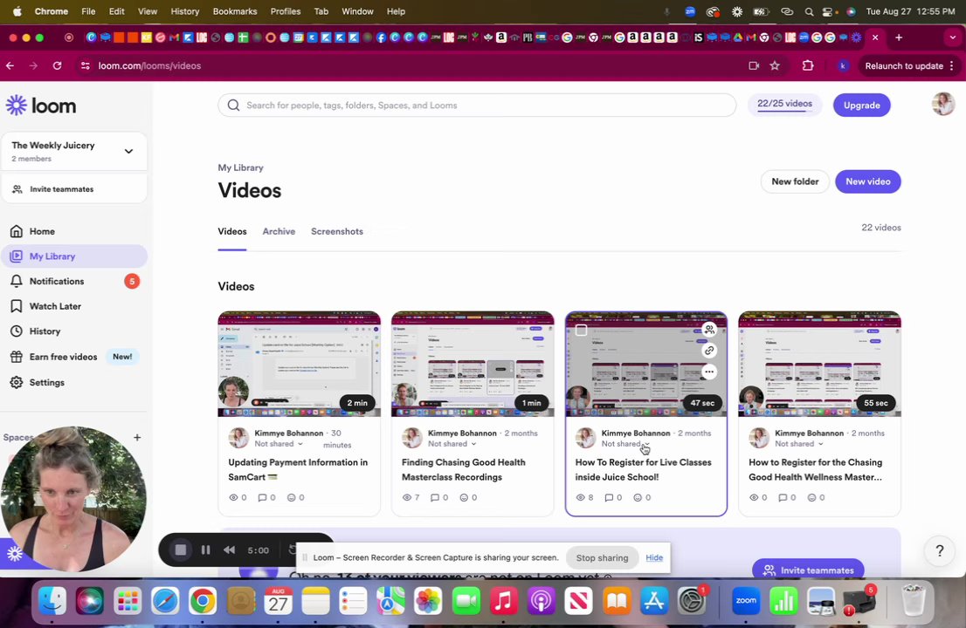Open Chrome extensions puzzle icon
Viewport: 966px width, 628px height.
808,65
